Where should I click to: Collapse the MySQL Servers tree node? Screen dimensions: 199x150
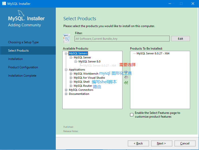(x=66, y=53)
